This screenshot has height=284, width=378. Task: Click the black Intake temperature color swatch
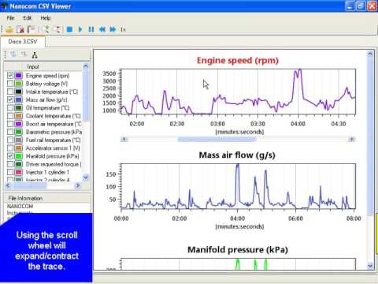point(19,92)
